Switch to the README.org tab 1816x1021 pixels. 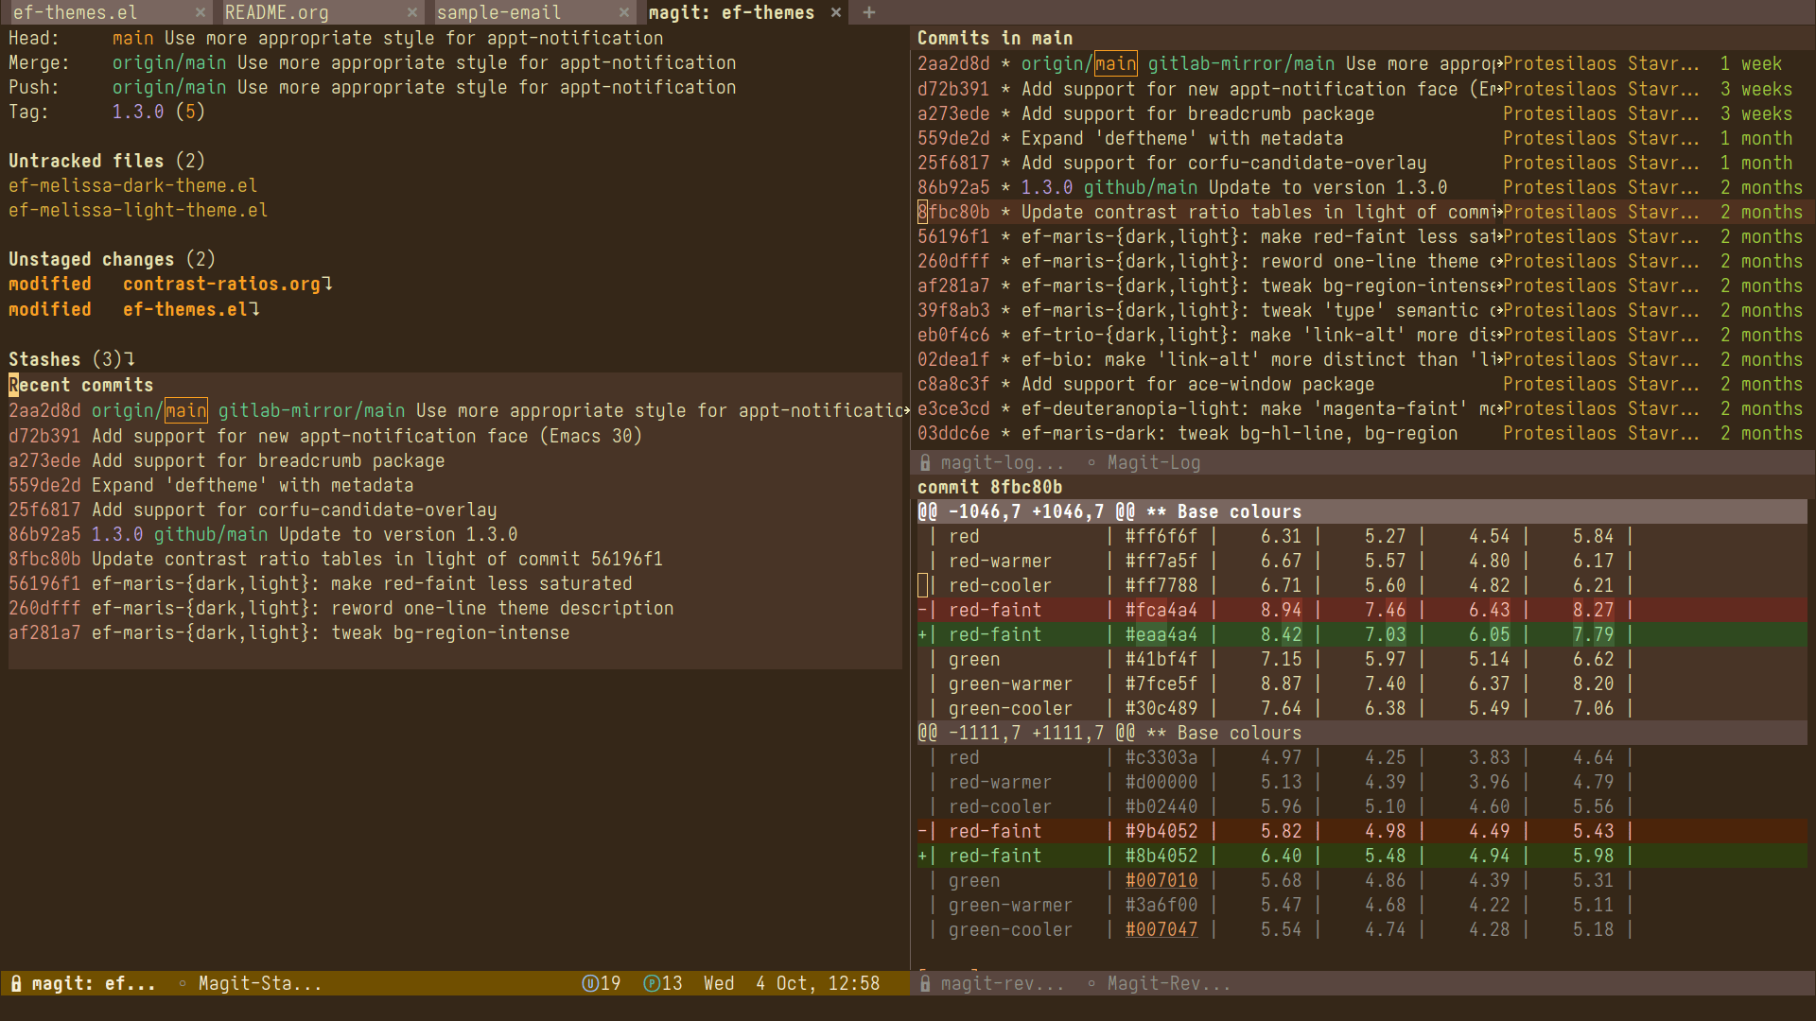coord(277,12)
